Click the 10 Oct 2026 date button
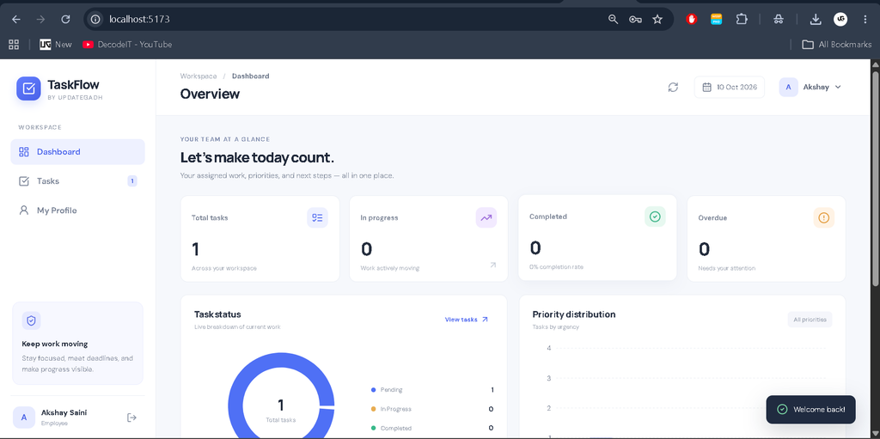 coord(730,87)
